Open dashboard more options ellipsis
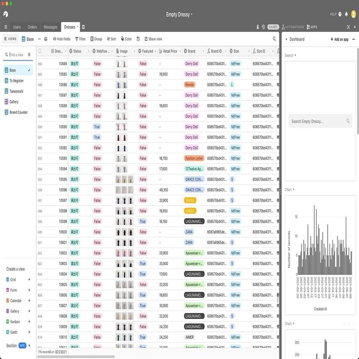 (354, 40)
